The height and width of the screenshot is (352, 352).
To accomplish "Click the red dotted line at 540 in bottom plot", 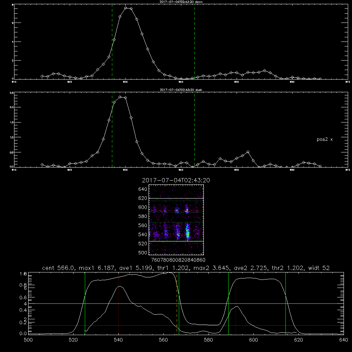I will (118, 303).
